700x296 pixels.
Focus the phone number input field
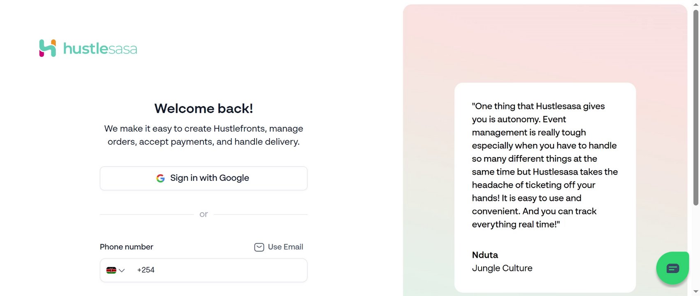(x=226, y=270)
